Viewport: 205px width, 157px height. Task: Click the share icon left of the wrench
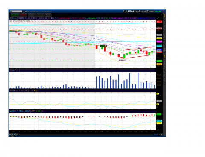point(124,11)
